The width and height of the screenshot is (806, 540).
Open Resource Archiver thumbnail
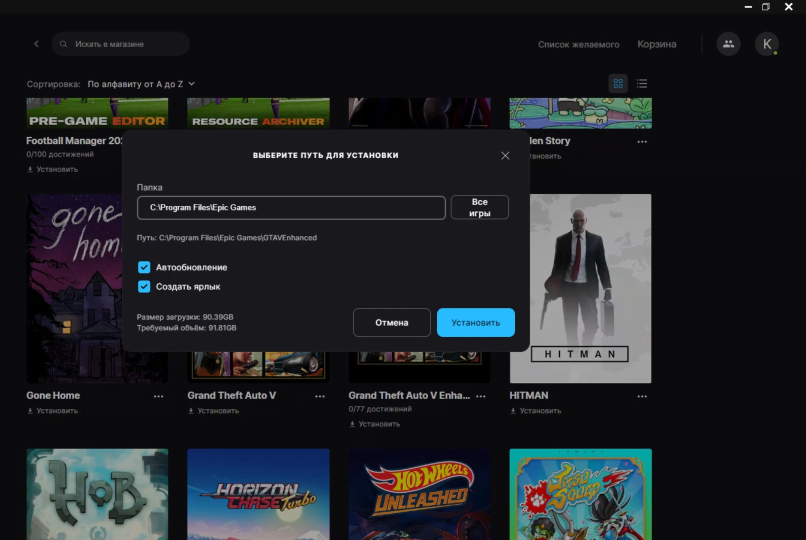click(258, 113)
